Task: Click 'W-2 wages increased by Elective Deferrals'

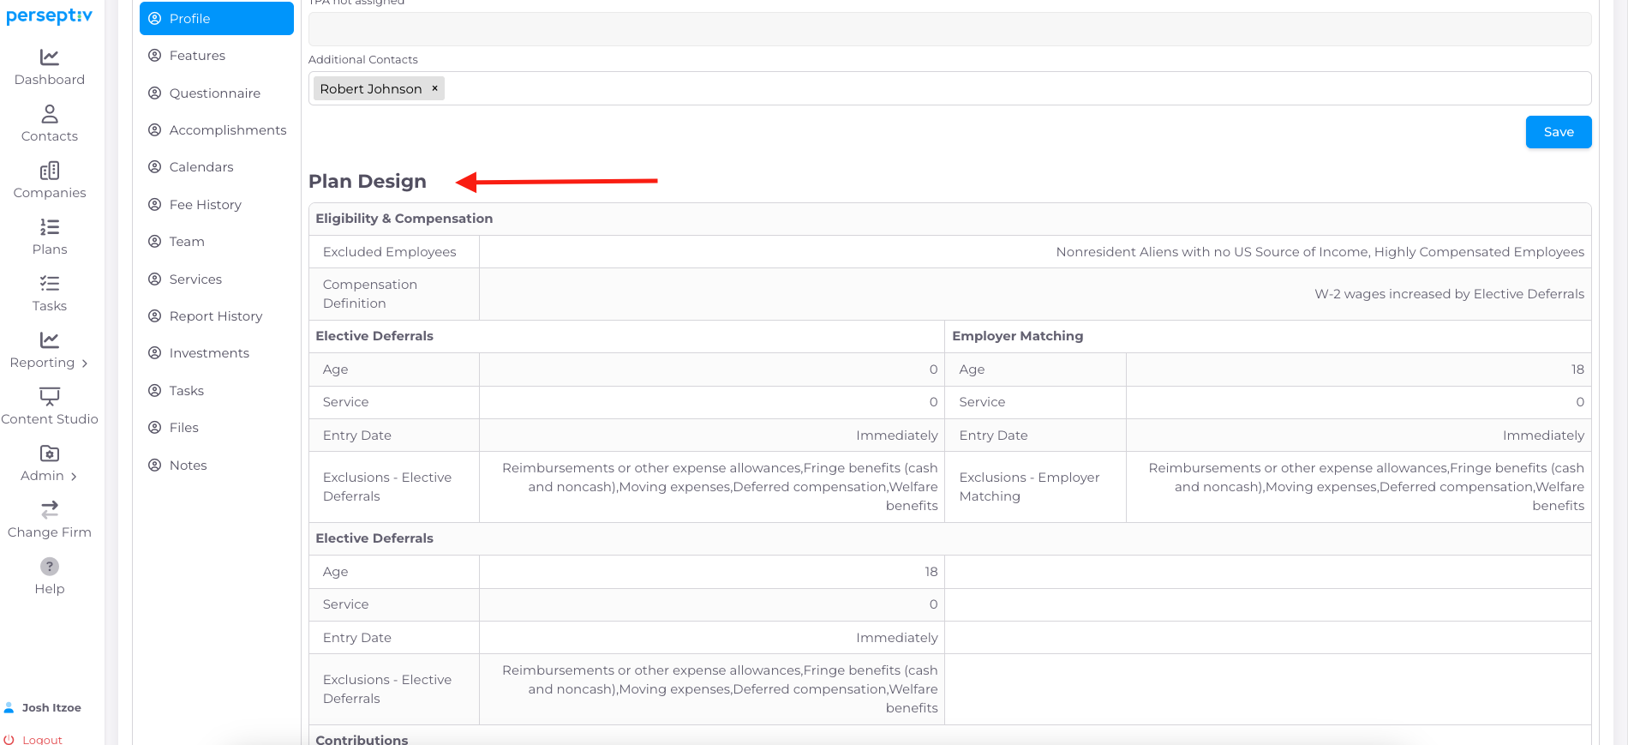Action: tap(1450, 294)
